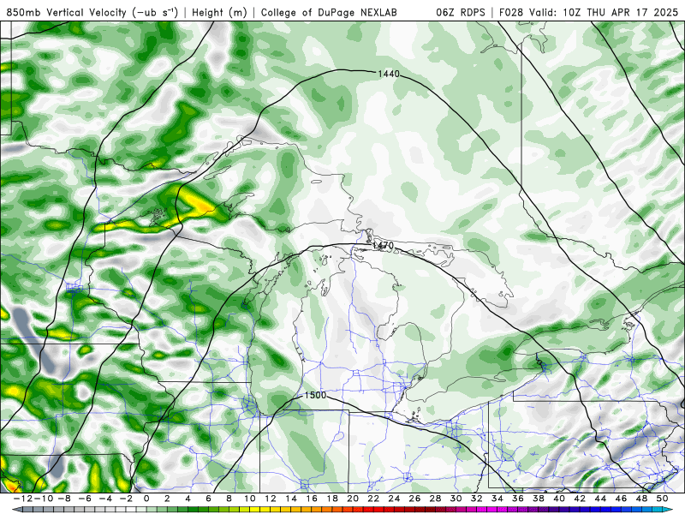The width and height of the screenshot is (685, 514).
Task: Click the 0 value on the color scale
Action: coord(146,499)
